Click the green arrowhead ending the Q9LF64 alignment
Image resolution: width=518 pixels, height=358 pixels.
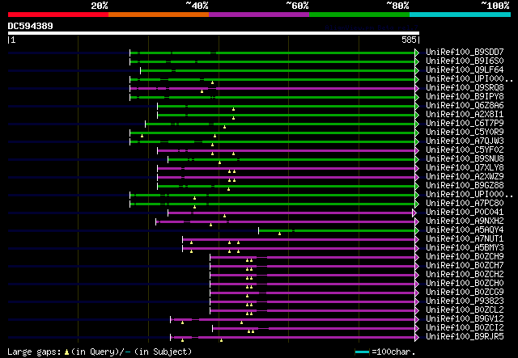tap(417, 70)
